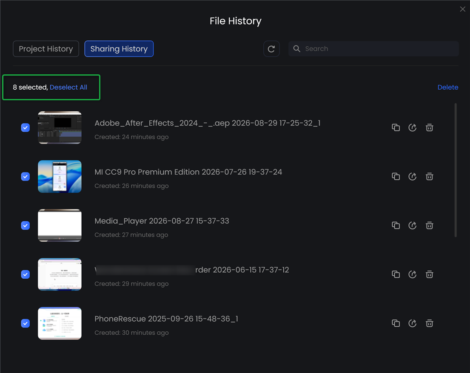Uncheck the Media_Player item
The height and width of the screenshot is (373, 470).
point(26,225)
